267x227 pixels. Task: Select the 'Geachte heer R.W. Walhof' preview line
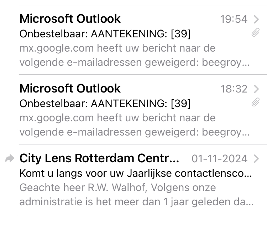[117, 188]
